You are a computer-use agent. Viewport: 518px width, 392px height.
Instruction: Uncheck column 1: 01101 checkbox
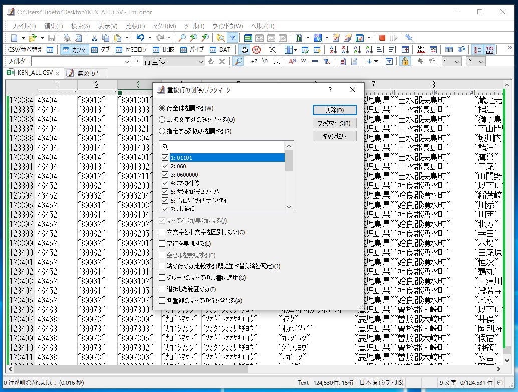(165, 158)
